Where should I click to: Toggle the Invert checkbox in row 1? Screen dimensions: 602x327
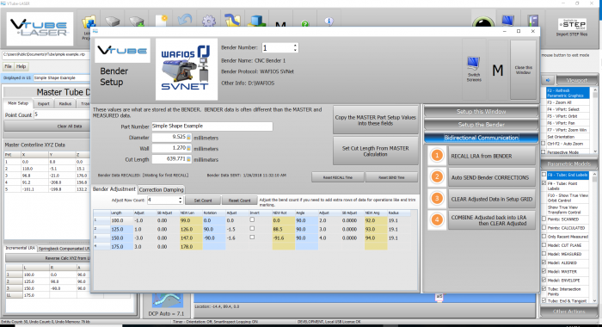point(252,219)
